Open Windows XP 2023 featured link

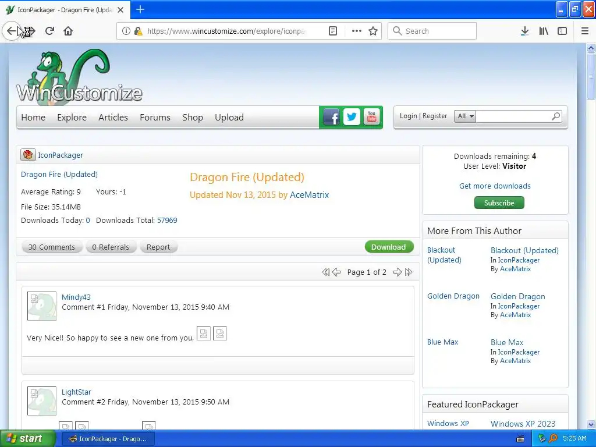(x=523, y=424)
